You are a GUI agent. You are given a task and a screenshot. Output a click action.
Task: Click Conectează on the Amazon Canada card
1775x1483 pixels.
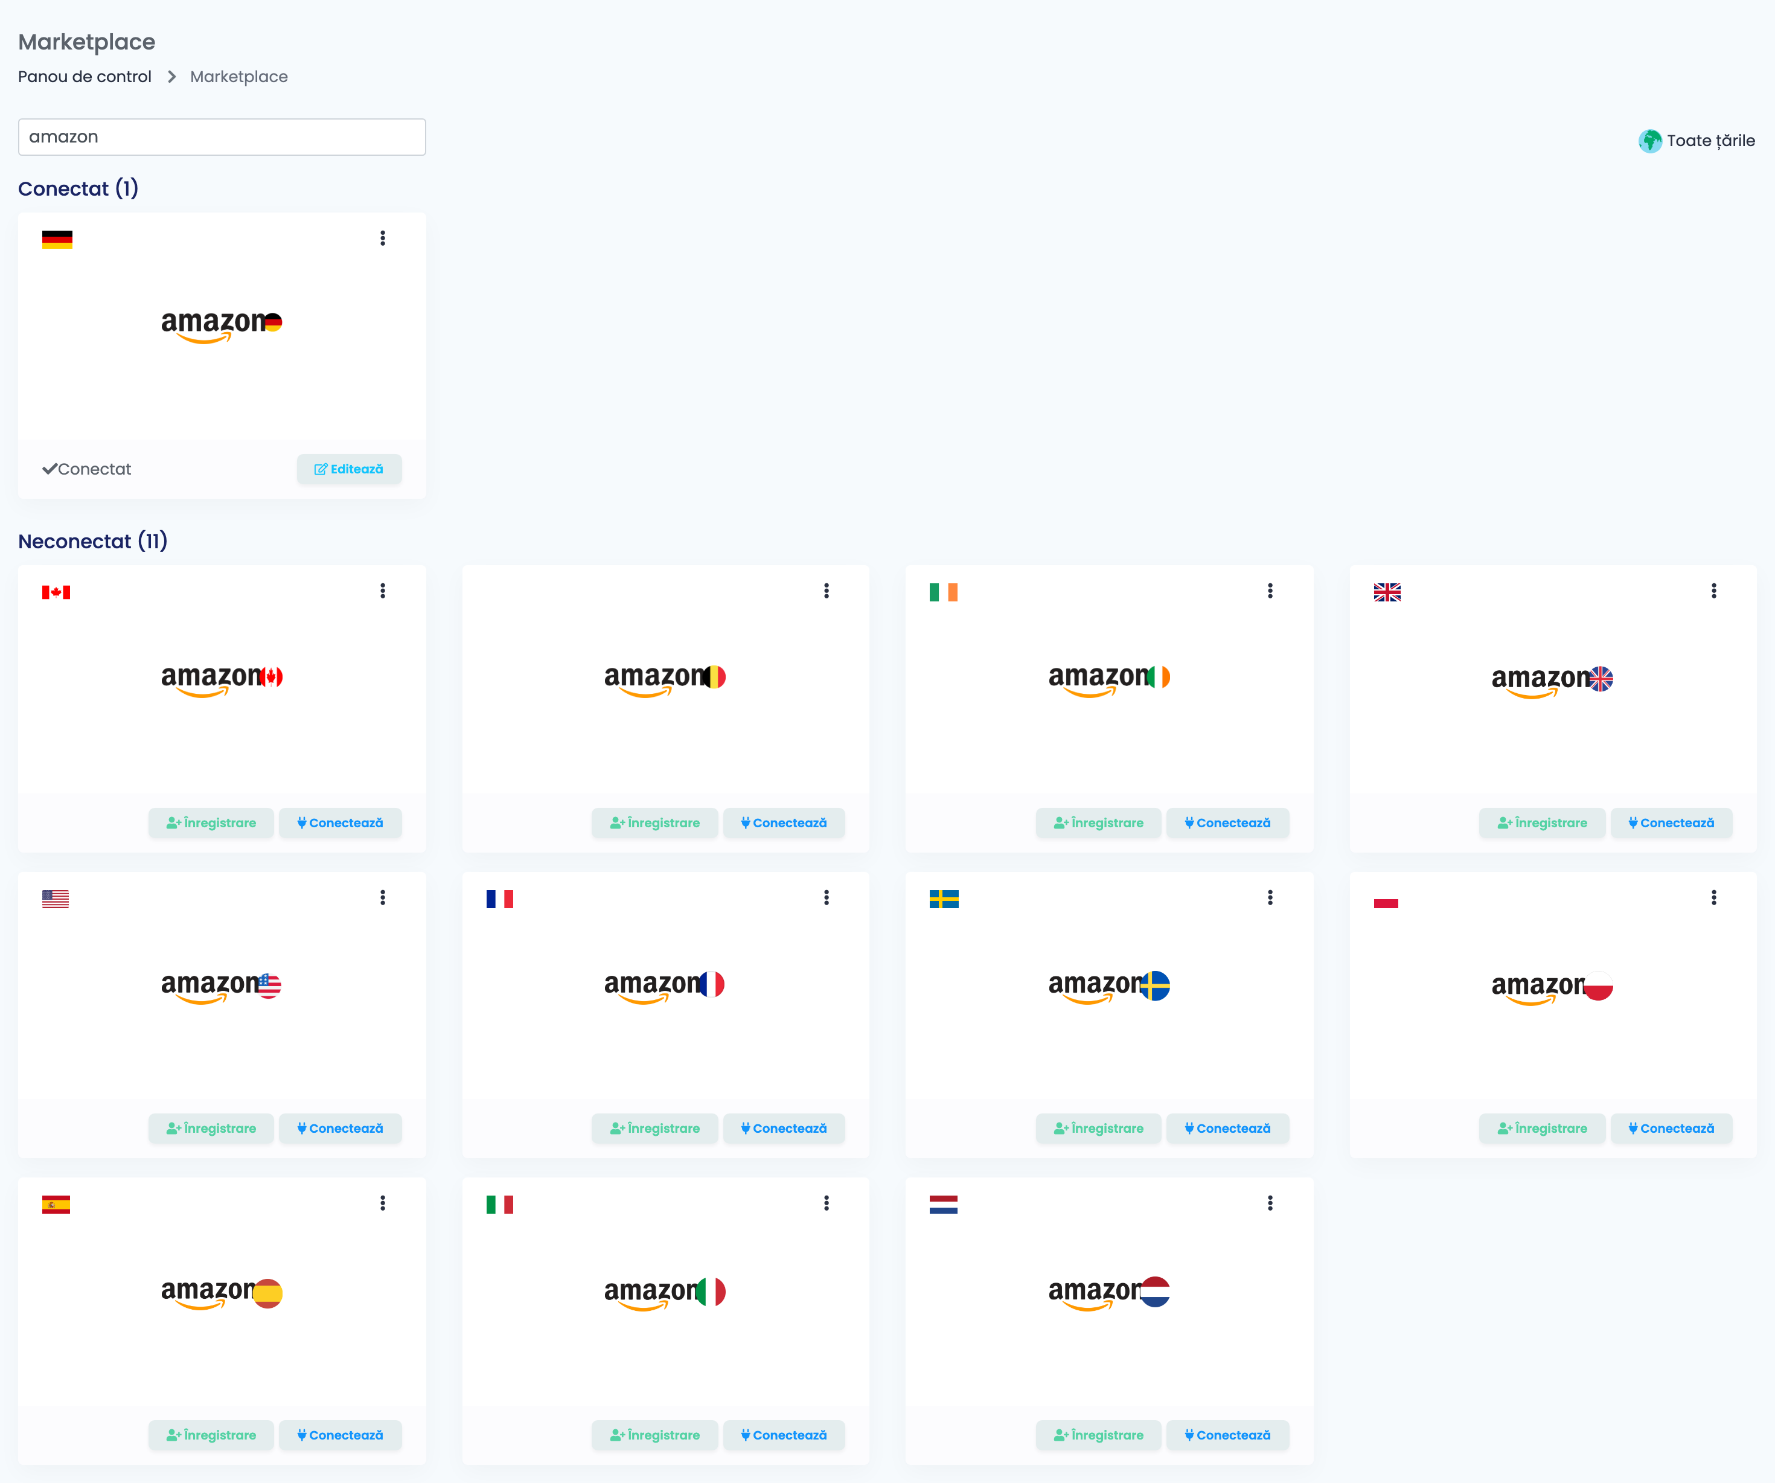click(341, 822)
